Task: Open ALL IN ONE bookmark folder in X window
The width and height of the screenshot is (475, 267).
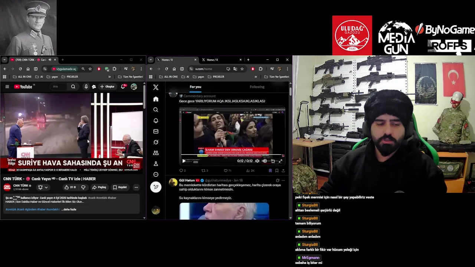Action: 168,77
